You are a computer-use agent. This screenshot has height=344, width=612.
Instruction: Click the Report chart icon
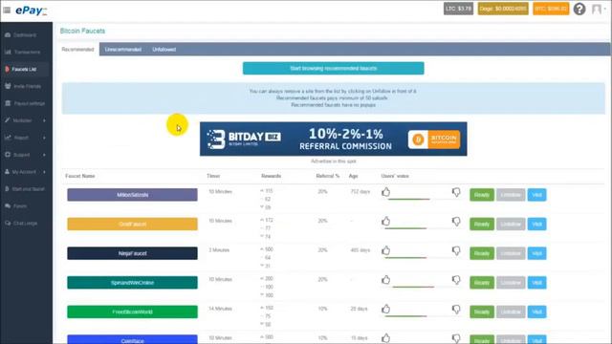coord(8,138)
